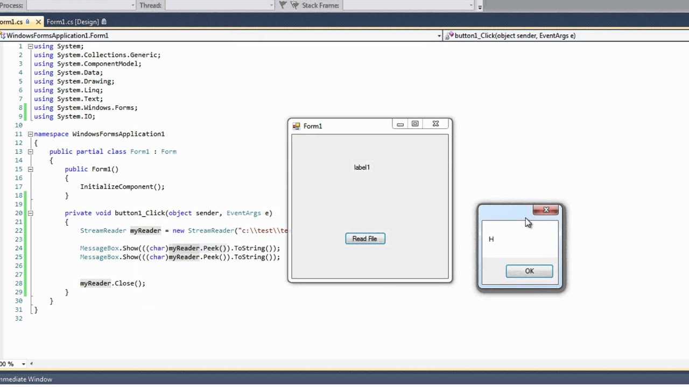Collapse the class Form1 outline
The width and height of the screenshot is (689, 387).
coord(30,152)
